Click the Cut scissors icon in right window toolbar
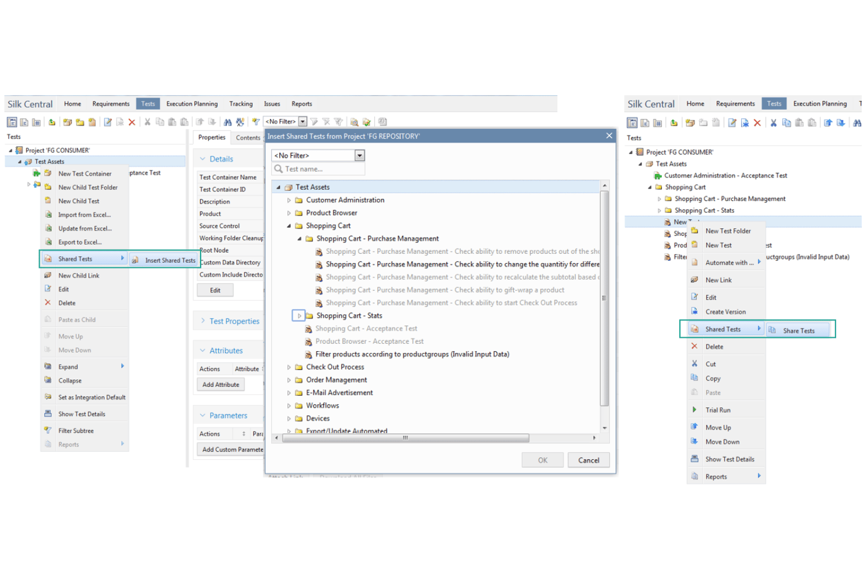The height and width of the screenshot is (576, 863). coord(773,123)
